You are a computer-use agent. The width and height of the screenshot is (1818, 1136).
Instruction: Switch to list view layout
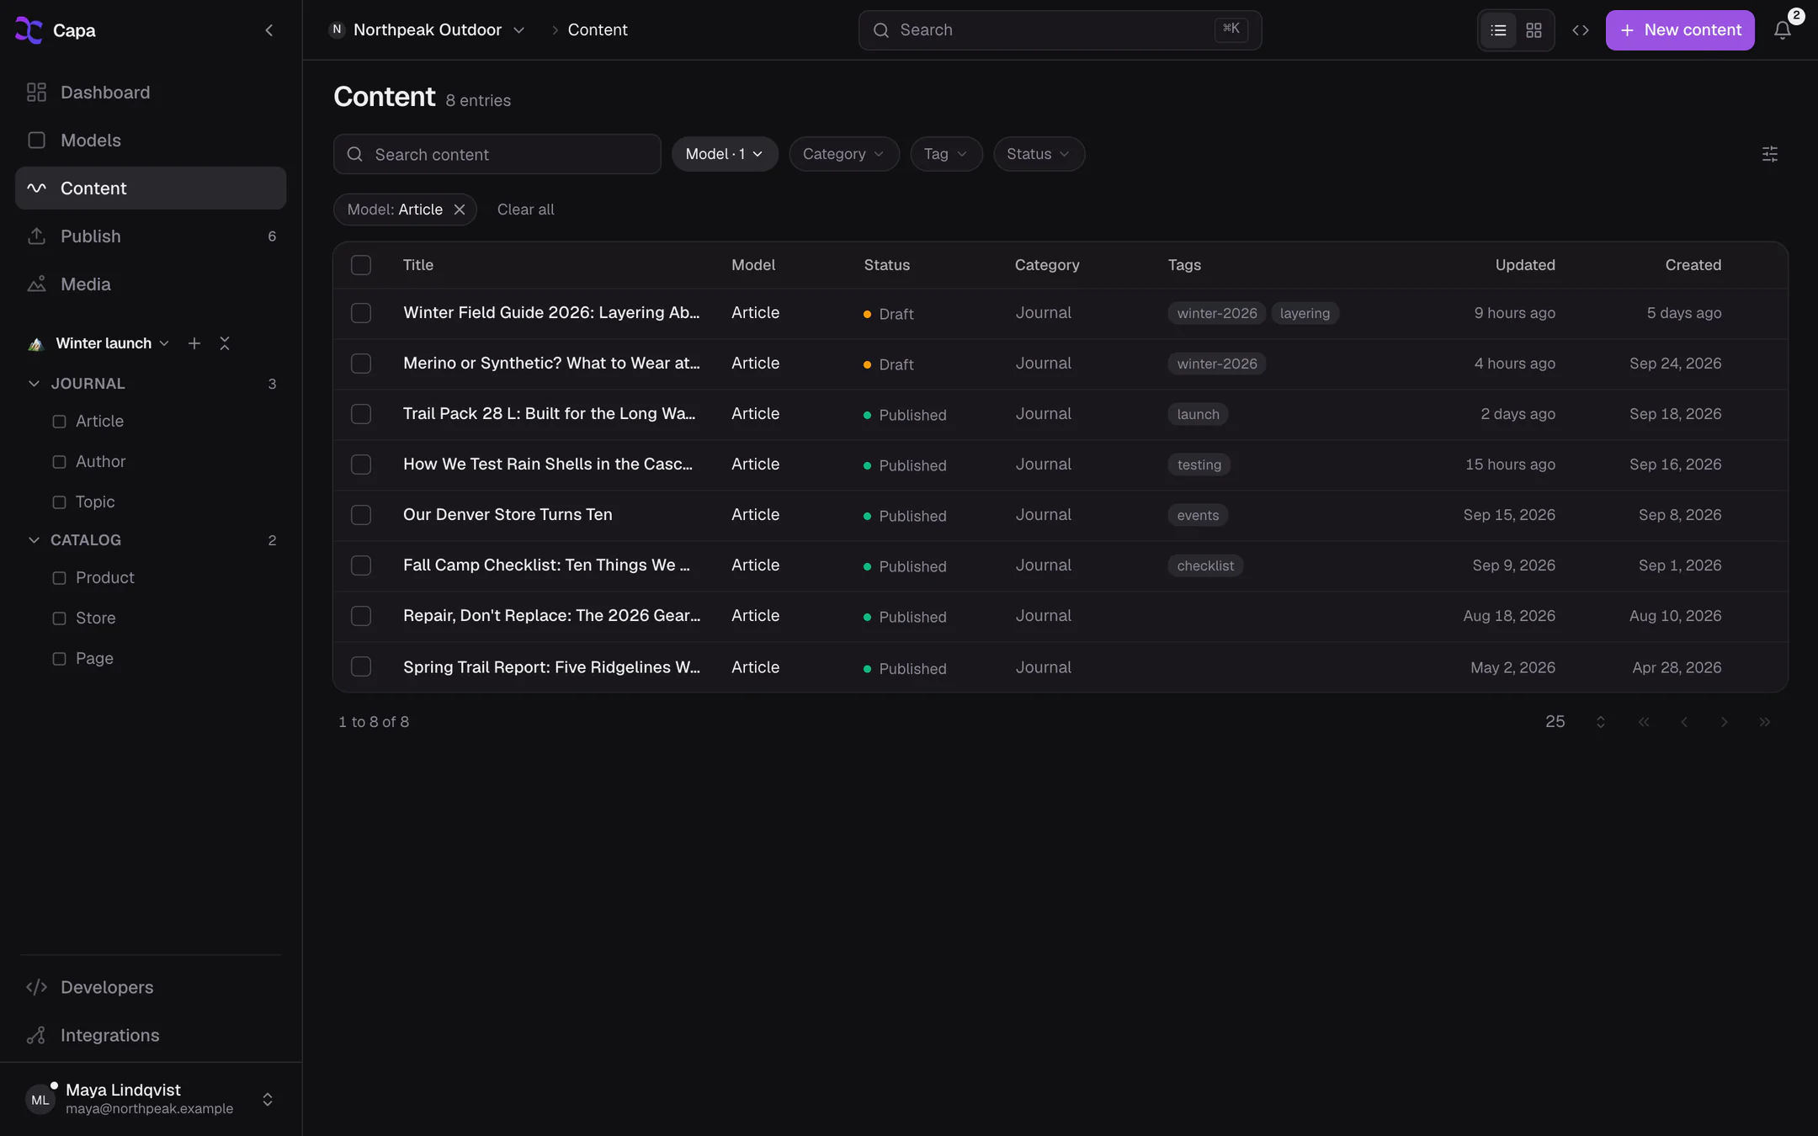coord(1498,30)
